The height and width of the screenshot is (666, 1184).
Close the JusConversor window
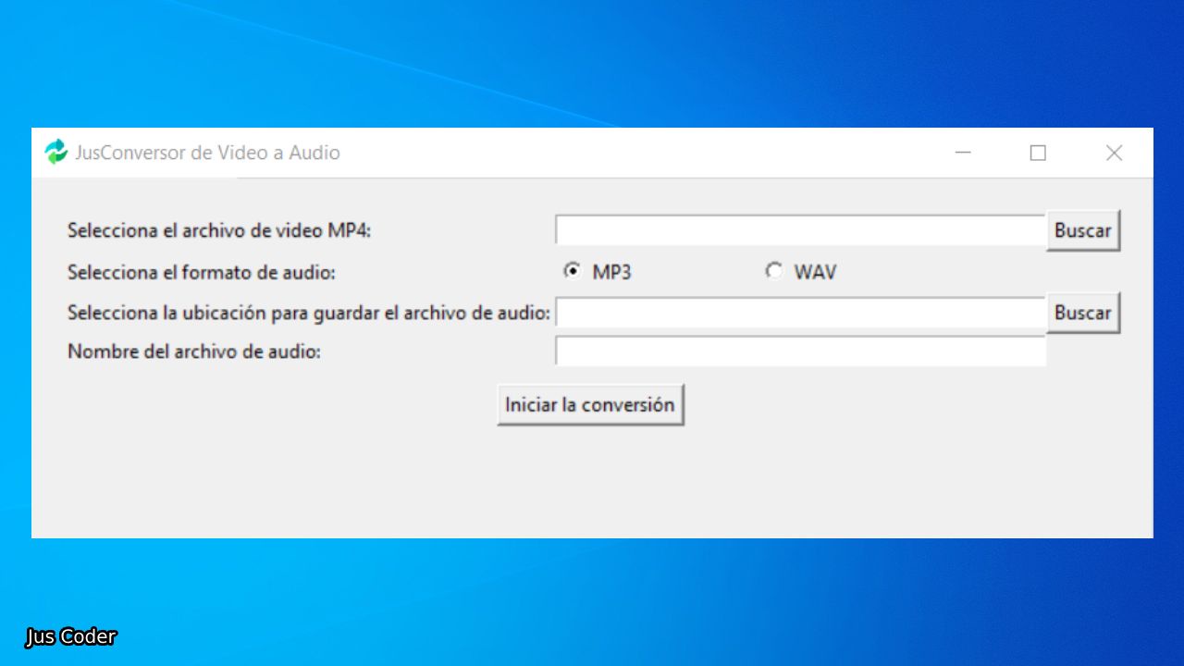point(1114,153)
